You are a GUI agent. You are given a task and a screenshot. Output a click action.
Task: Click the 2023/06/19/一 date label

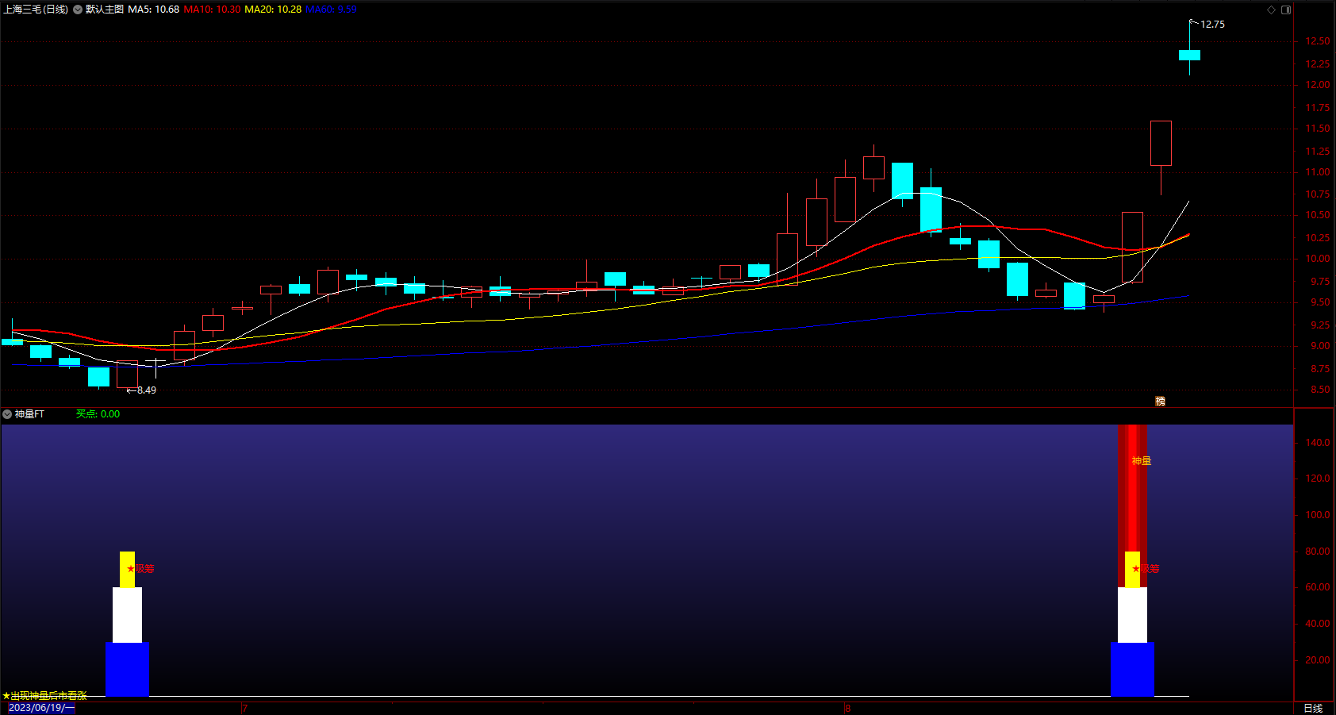click(x=41, y=708)
